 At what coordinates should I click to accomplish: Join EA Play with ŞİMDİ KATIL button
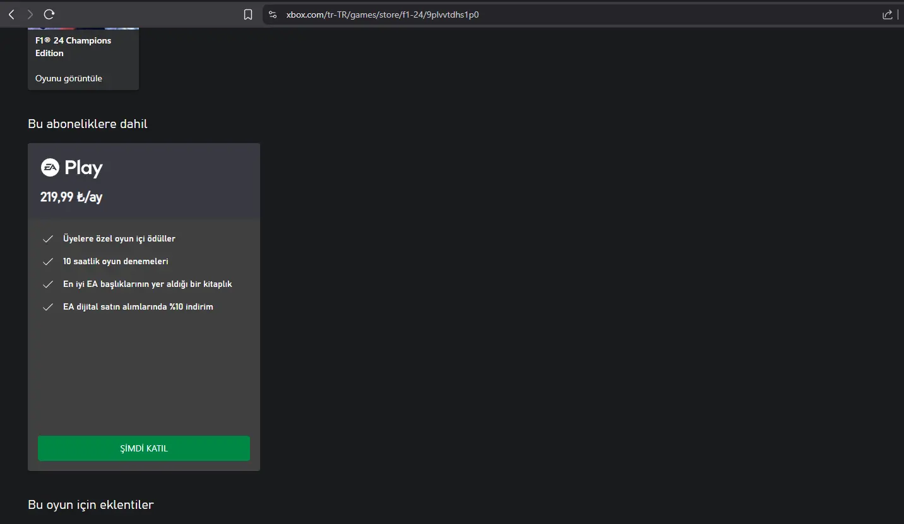(144, 448)
